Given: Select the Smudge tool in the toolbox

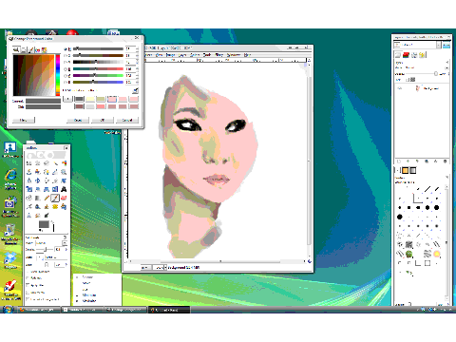Looking at the screenshot, I should 38,216.
